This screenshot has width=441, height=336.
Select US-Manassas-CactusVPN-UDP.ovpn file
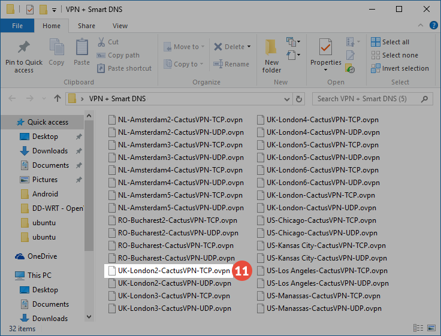[x=319, y=308]
